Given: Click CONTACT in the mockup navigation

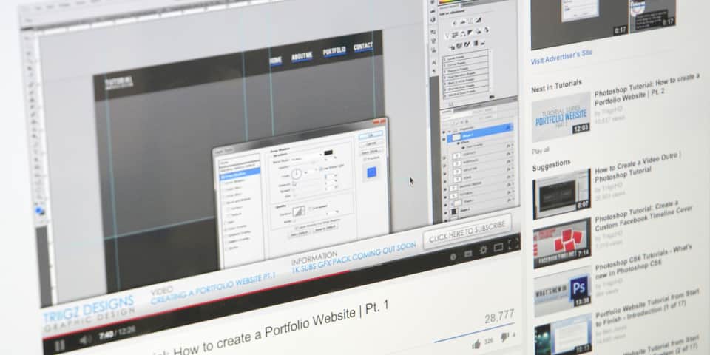Looking at the screenshot, I should coord(363,46).
